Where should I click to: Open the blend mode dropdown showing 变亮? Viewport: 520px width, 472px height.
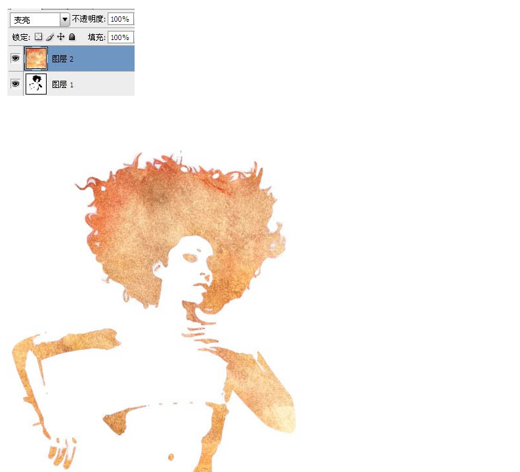39,20
